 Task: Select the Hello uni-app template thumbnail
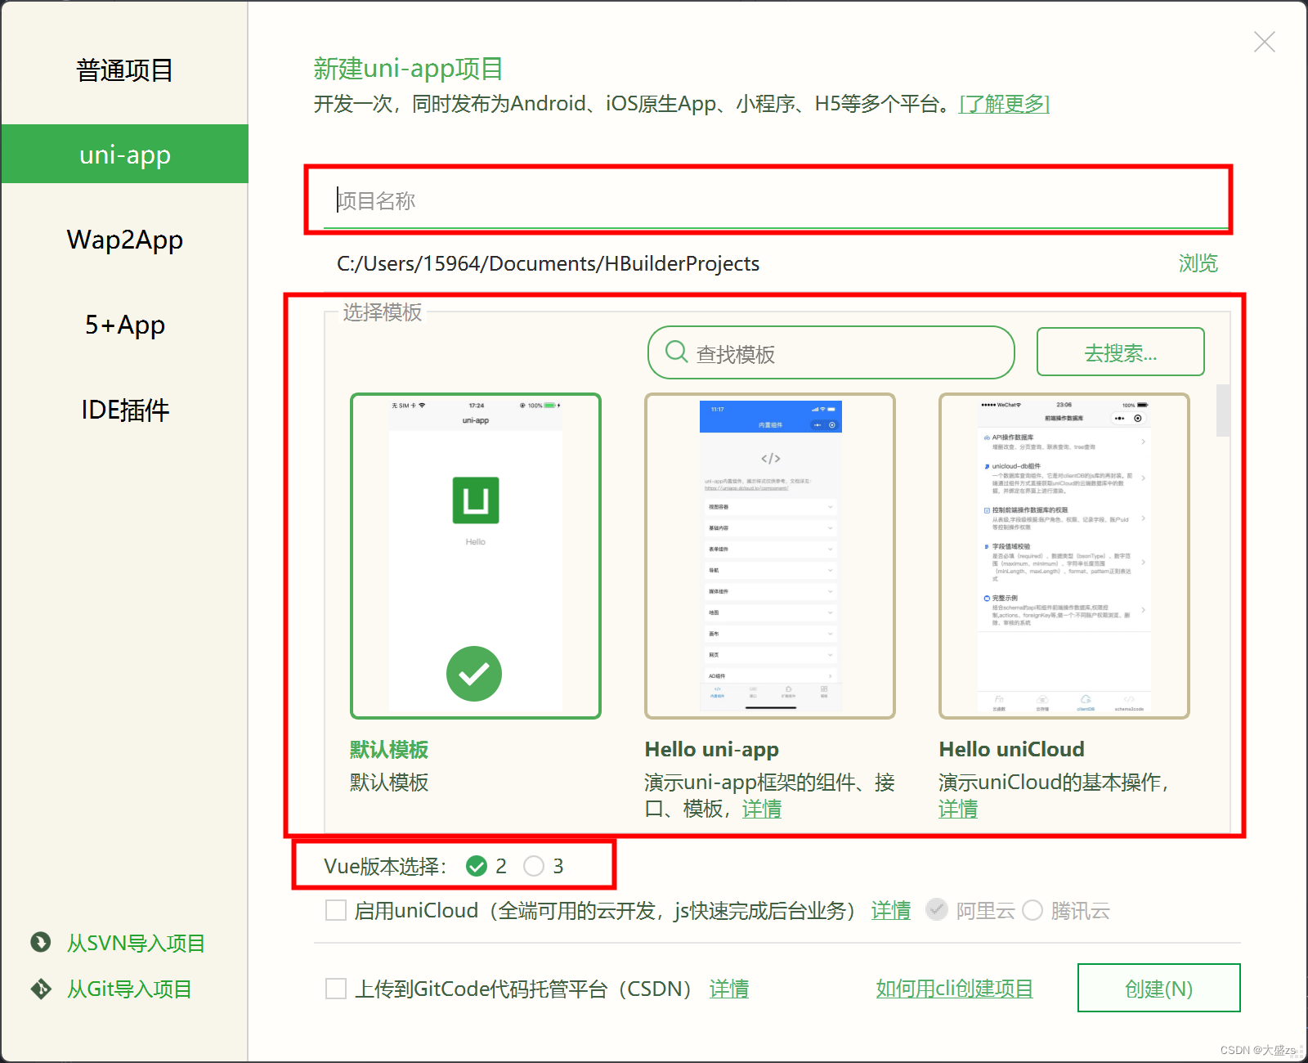(x=770, y=556)
